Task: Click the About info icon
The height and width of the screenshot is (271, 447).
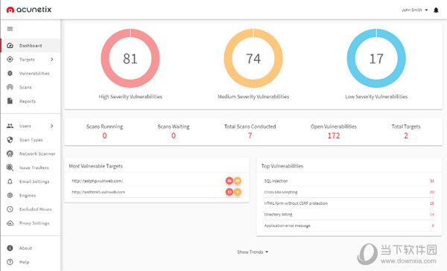Action: (10, 248)
